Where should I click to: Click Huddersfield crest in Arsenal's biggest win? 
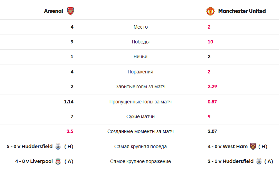[x=58, y=146]
